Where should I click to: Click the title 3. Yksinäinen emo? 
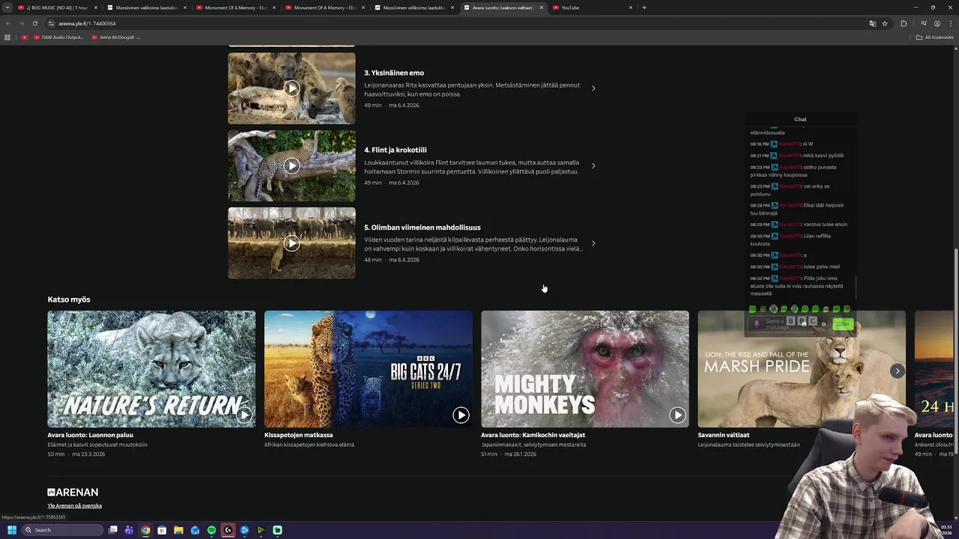point(394,73)
